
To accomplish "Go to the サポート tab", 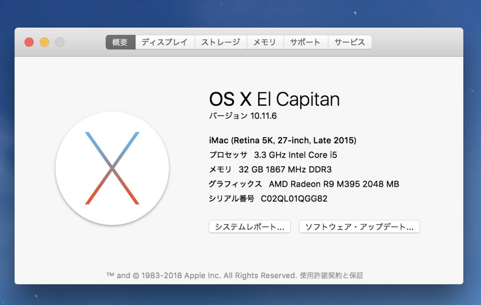I will tap(306, 42).
